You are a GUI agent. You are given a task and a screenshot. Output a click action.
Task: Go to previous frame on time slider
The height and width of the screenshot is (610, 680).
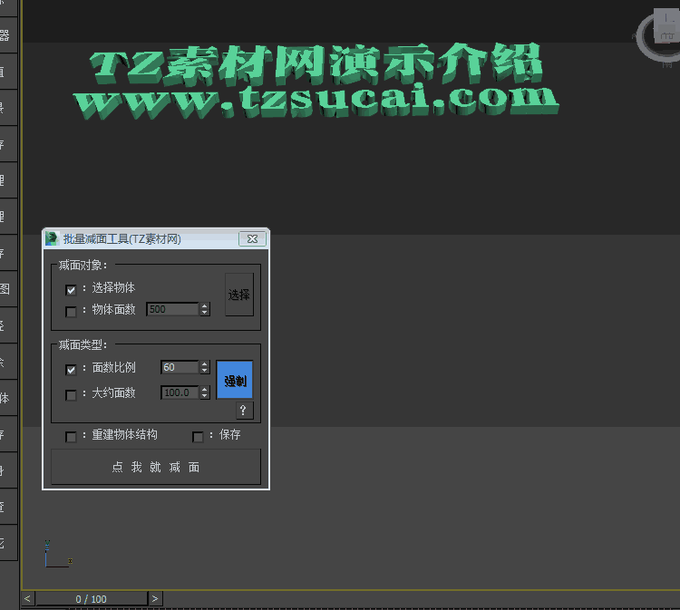[28, 599]
